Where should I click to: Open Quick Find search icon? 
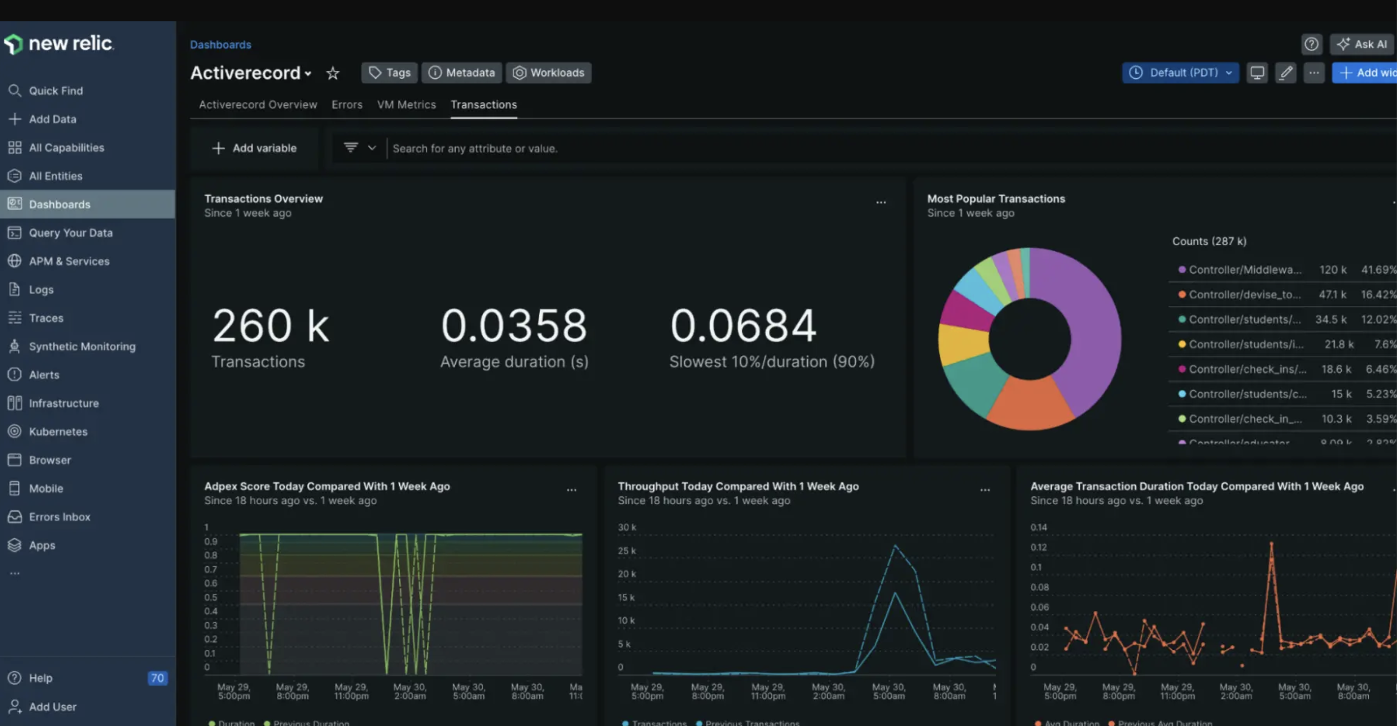pos(15,90)
